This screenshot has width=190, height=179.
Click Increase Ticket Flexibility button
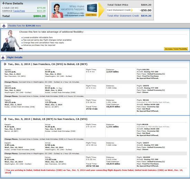(x=176, y=49)
